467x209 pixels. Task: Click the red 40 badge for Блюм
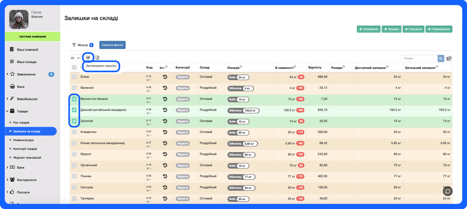pos(301,77)
